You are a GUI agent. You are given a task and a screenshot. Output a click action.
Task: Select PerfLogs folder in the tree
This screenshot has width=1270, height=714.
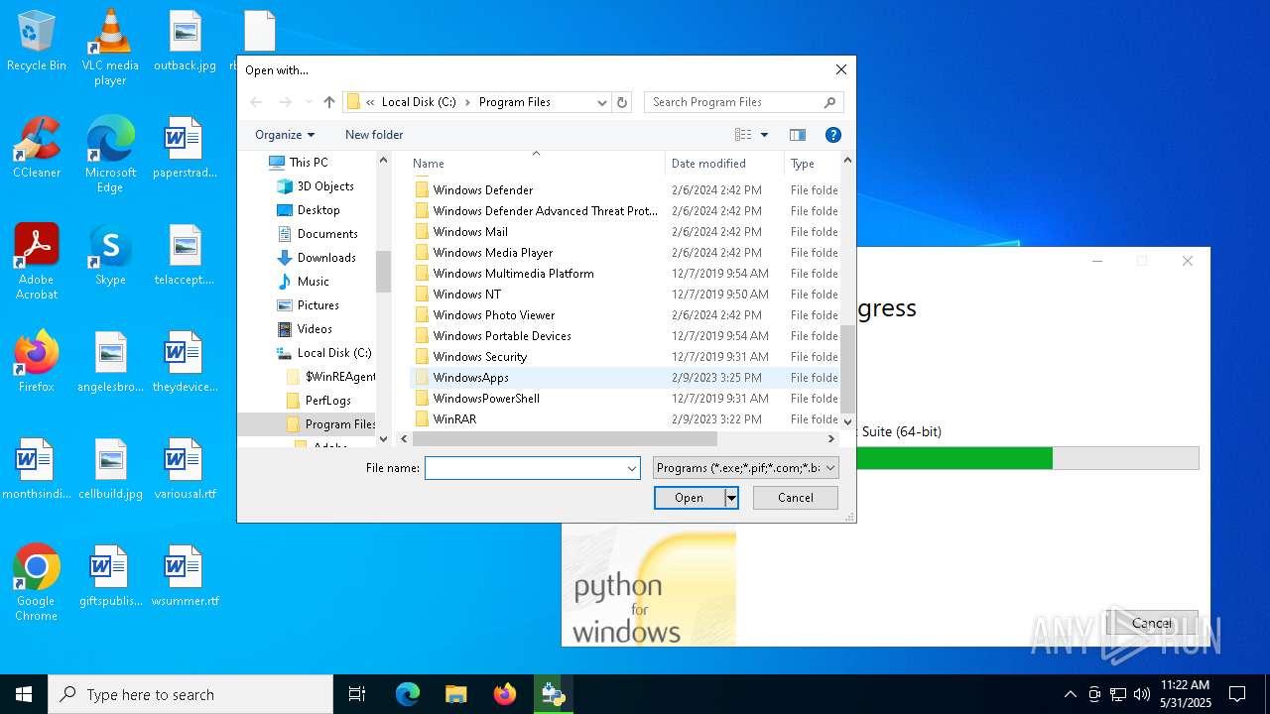coord(327,401)
